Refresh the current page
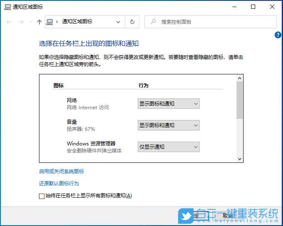283x226 pixels. pos(132,22)
